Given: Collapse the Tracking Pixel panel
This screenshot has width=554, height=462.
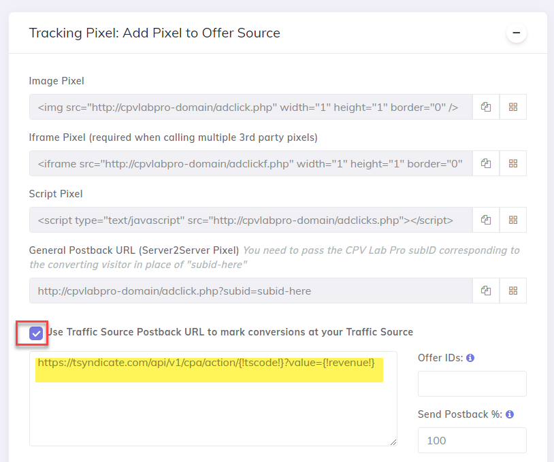Looking at the screenshot, I should pyautogui.click(x=517, y=33).
